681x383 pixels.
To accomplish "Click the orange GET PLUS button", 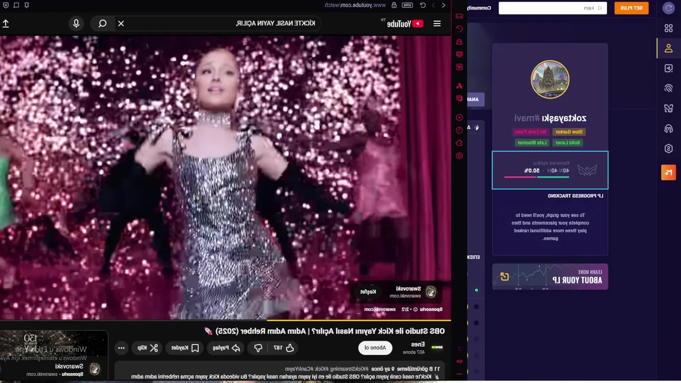I will point(632,8).
